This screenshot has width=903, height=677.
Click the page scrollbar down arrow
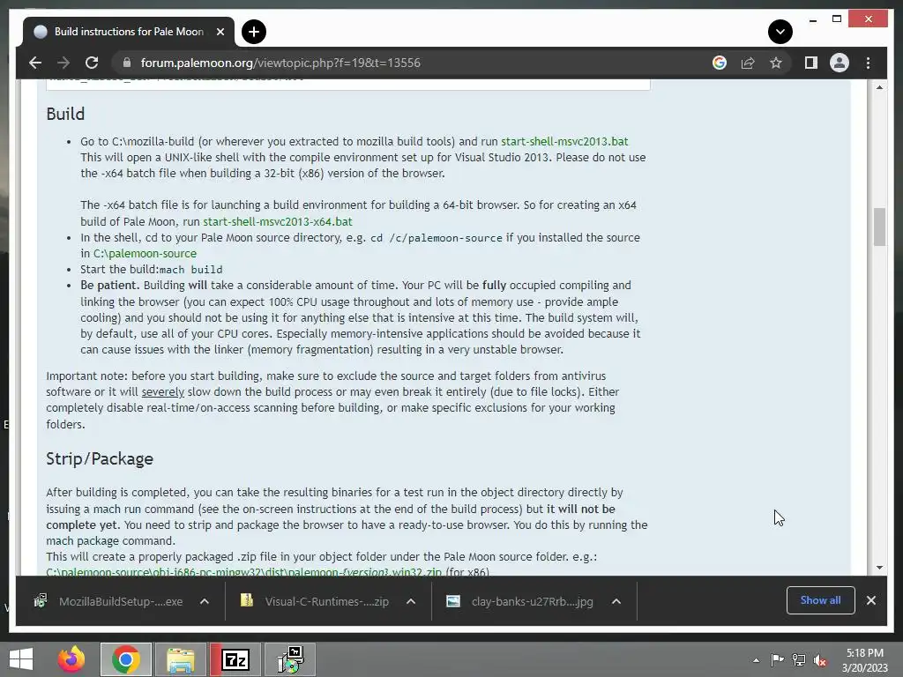pos(879,568)
